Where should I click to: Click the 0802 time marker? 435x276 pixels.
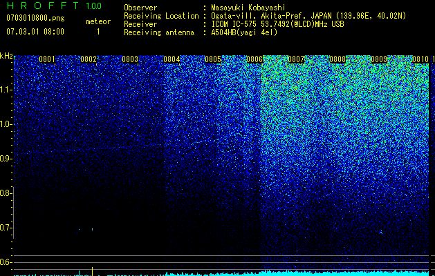pos(89,59)
